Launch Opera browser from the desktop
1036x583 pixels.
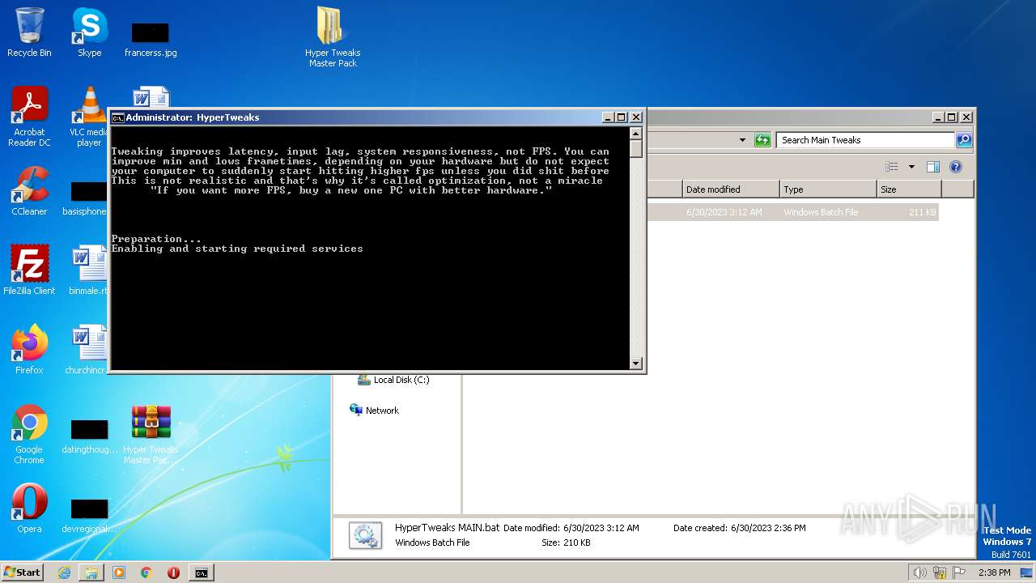29,509
